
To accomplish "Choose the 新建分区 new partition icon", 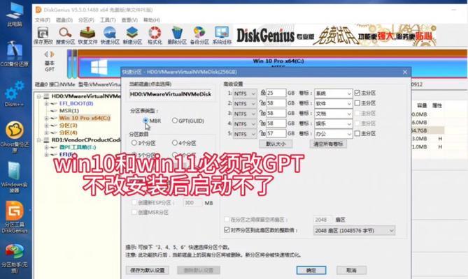I will pyautogui.click(x=132, y=36).
